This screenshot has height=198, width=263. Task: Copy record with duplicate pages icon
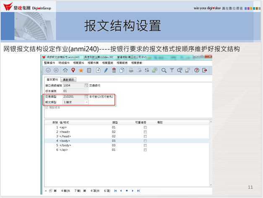click(x=122, y=70)
